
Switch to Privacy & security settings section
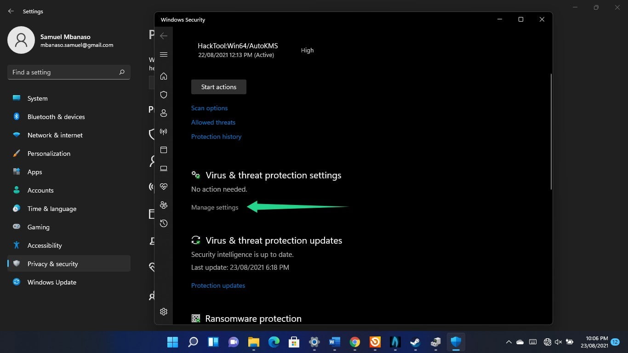pyautogui.click(x=52, y=264)
